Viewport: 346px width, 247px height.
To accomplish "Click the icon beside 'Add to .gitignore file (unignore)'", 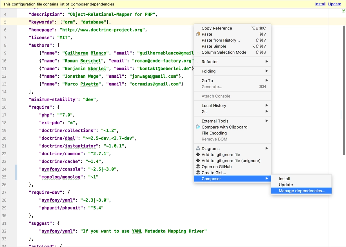I will click(198, 160).
